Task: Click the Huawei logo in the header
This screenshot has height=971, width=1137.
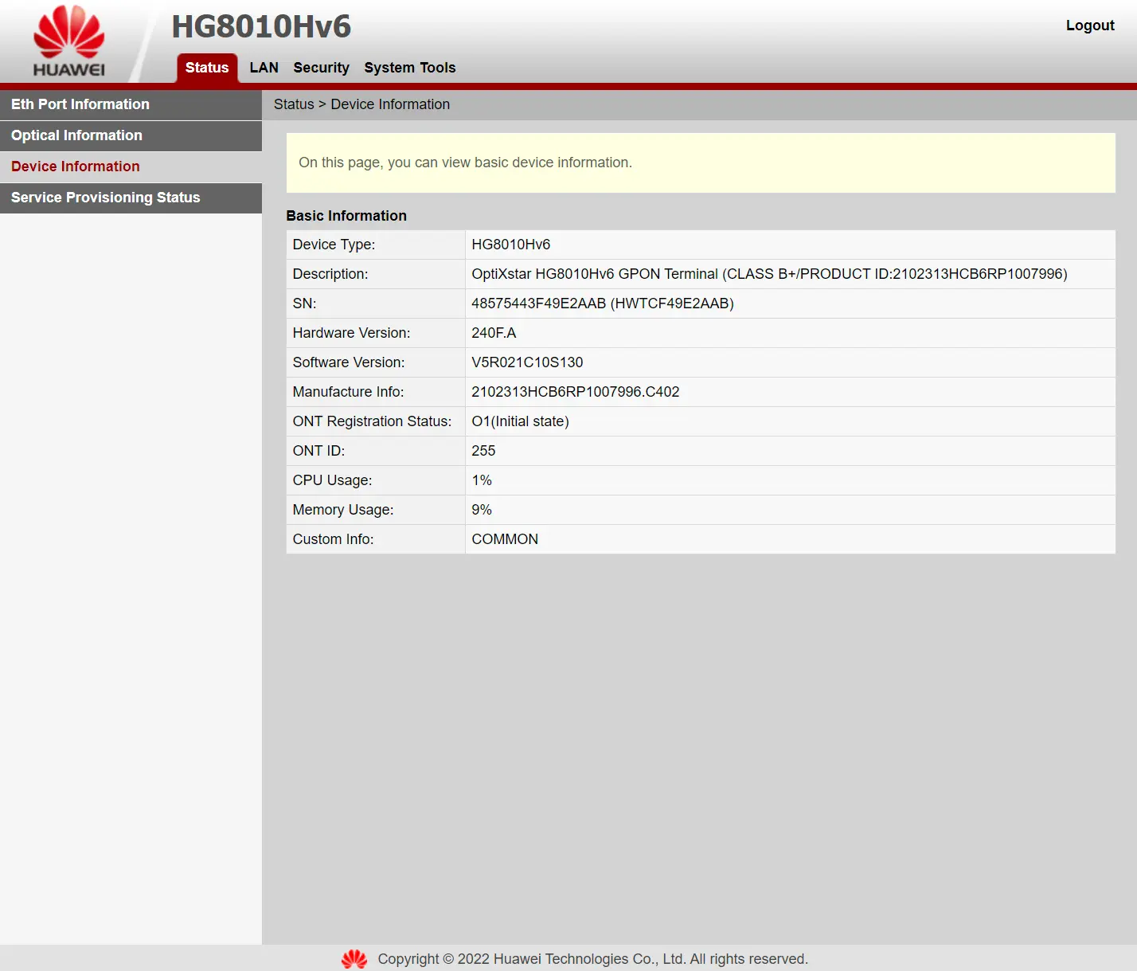Action: click(x=69, y=41)
